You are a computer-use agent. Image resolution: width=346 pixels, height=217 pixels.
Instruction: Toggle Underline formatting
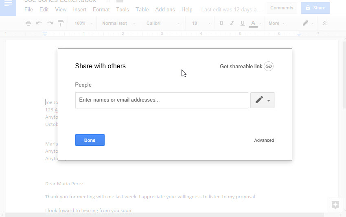[x=243, y=23]
